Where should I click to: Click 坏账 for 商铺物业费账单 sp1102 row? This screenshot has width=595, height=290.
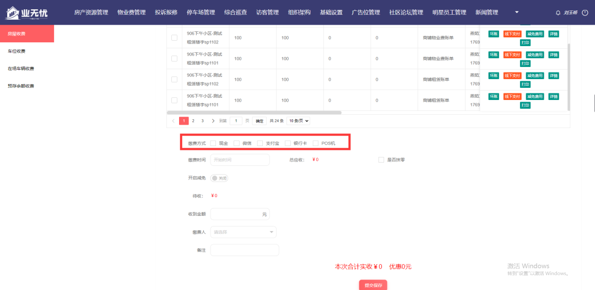click(493, 34)
